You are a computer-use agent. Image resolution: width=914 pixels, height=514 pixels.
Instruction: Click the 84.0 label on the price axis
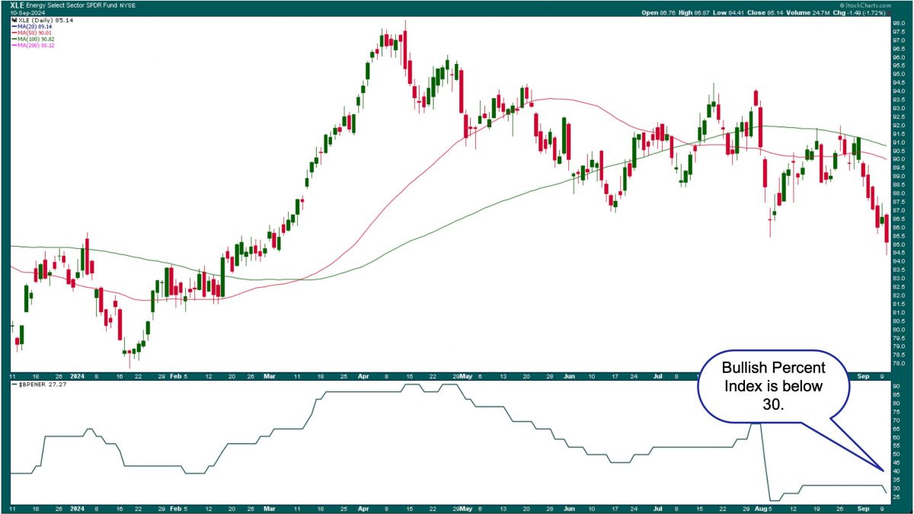pos(897,261)
